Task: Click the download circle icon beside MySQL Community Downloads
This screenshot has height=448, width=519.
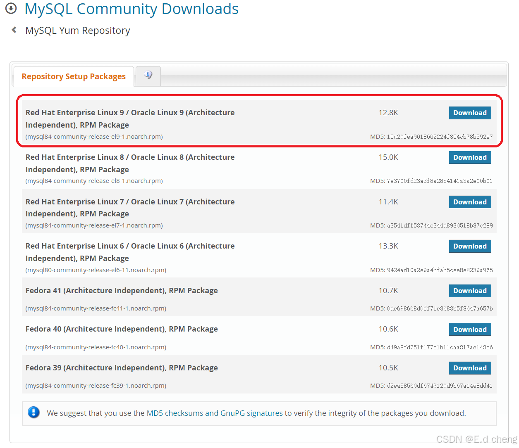Action: (11, 8)
